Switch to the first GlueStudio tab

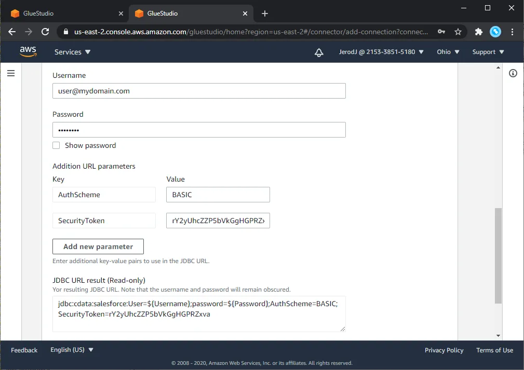pyautogui.click(x=62, y=13)
